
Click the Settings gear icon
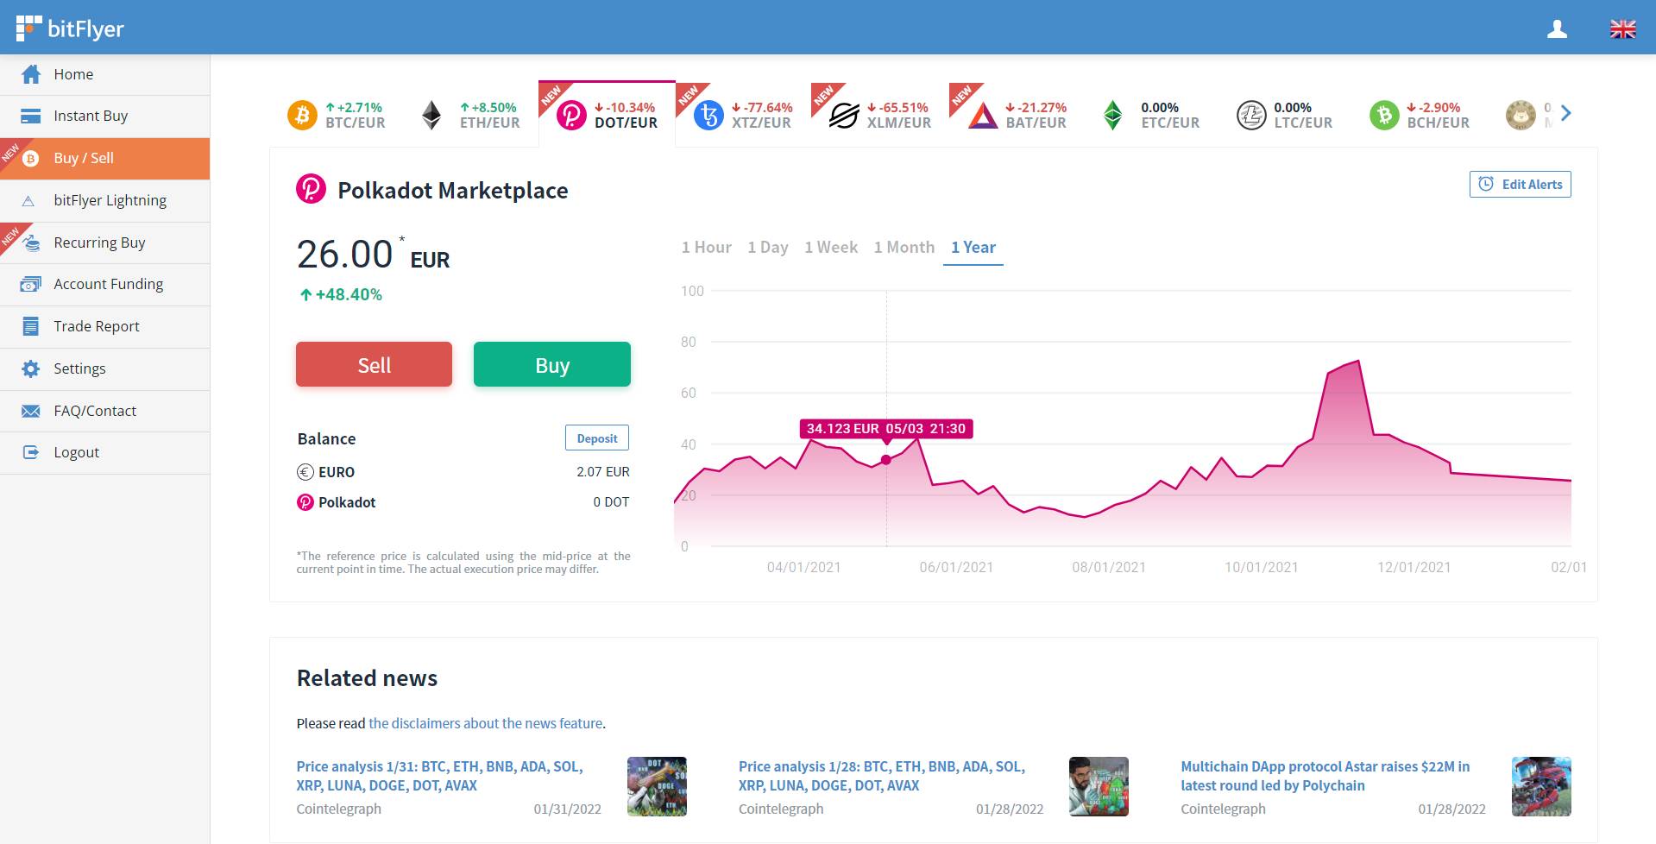click(x=31, y=368)
